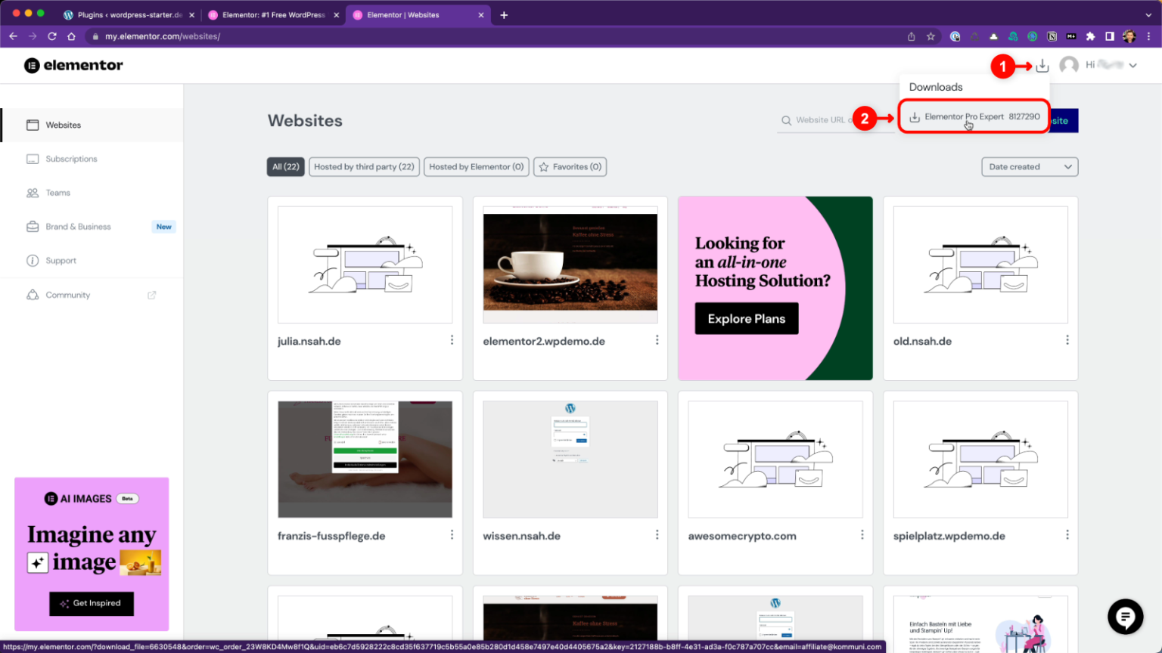Bookmark the page with the star icon

[x=931, y=36]
